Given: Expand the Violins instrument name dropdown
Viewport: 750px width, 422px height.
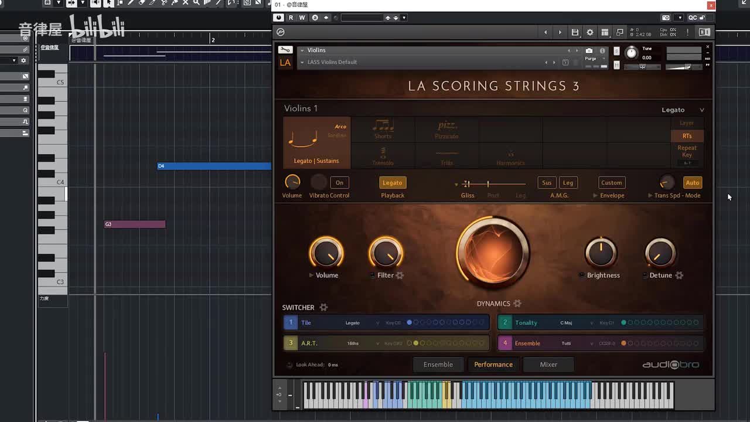Looking at the screenshot, I should pyautogui.click(x=302, y=50).
